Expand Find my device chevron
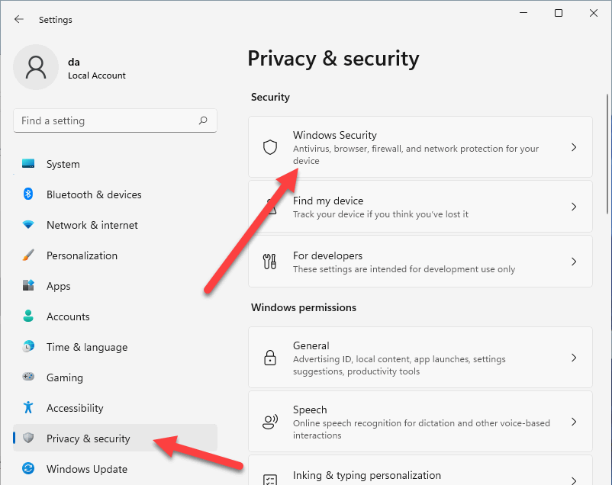 click(574, 207)
